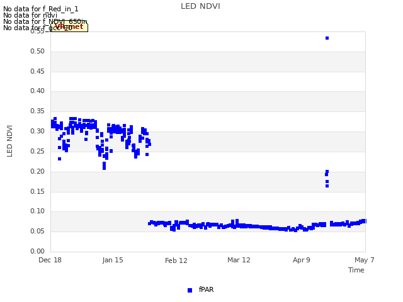The height and width of the screenshot is (302, 403).
Task: Click the Feb 12 x-axis label
Action: point(176,260)
